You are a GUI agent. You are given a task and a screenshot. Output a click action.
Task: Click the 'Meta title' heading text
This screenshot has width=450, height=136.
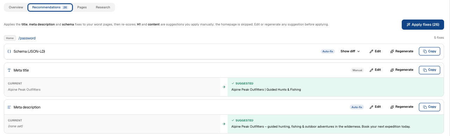21,70
